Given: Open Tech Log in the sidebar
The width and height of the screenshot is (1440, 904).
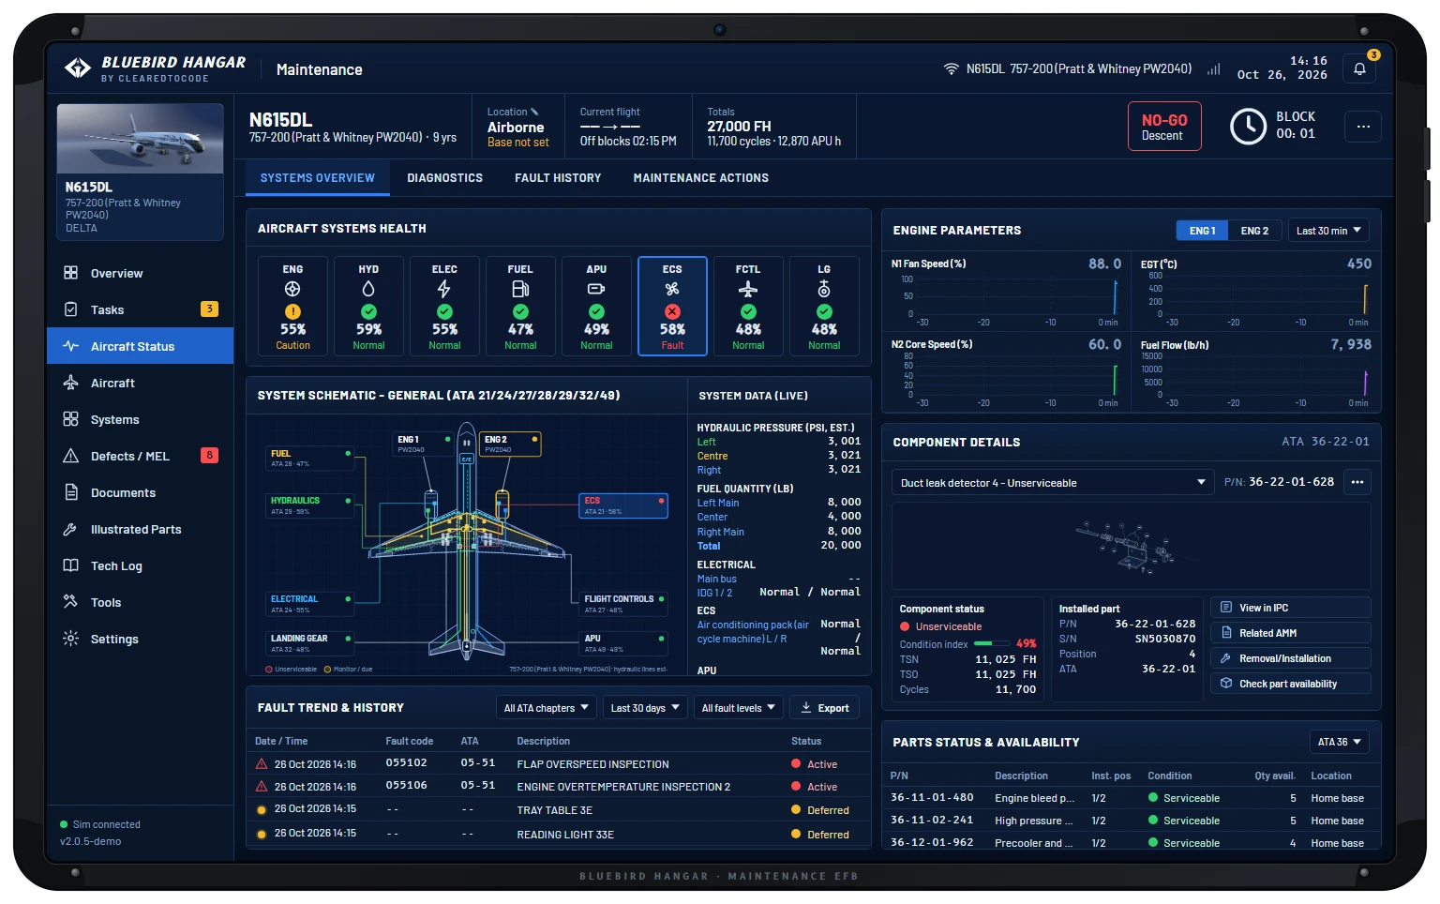Looking at the screenshot, I should [x=140, y=565].
